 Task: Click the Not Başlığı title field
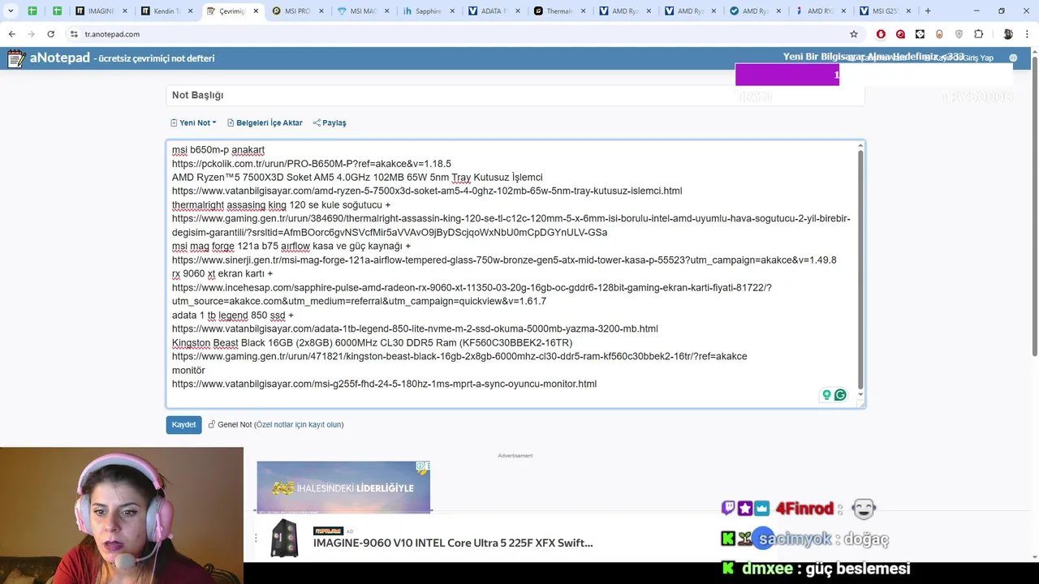tap(515, 95)
